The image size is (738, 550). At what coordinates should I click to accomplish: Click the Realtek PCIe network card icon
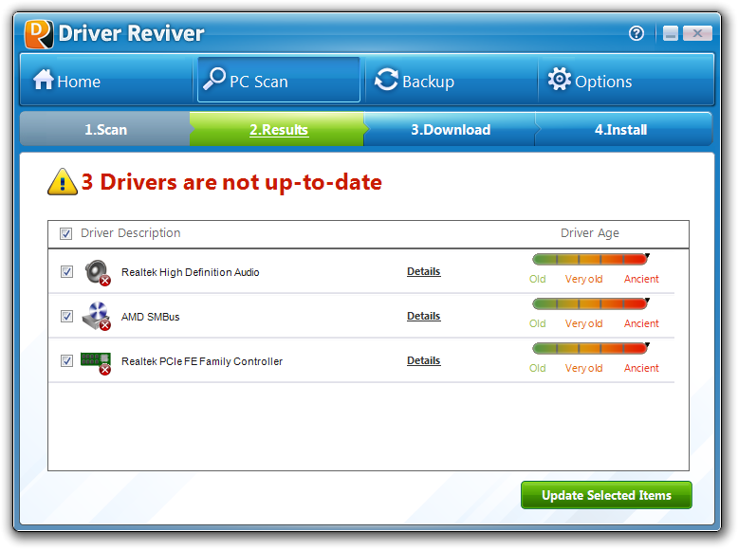point(96,363)
